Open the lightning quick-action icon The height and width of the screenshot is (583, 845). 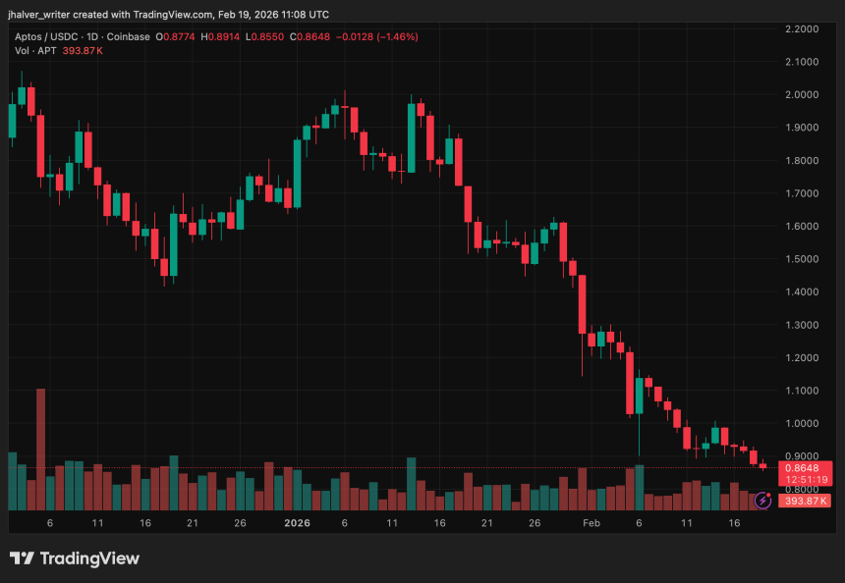pyautogui.click(x=762, y=501)
